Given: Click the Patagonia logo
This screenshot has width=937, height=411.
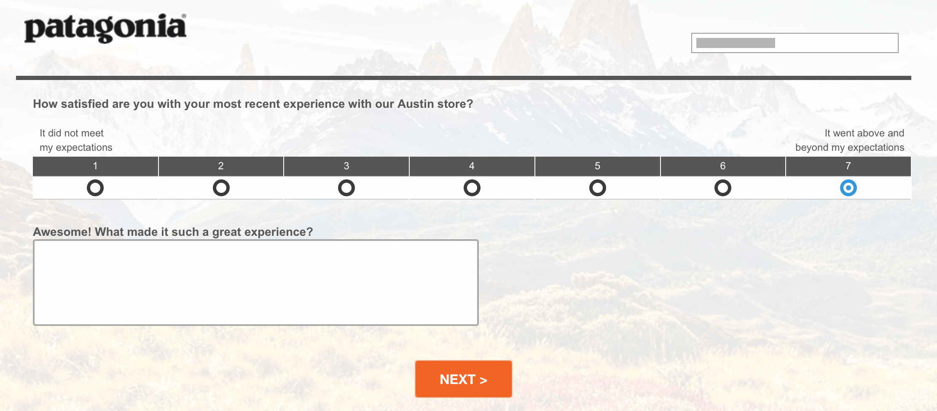Looking at the screenshot, I should (105, 28).
